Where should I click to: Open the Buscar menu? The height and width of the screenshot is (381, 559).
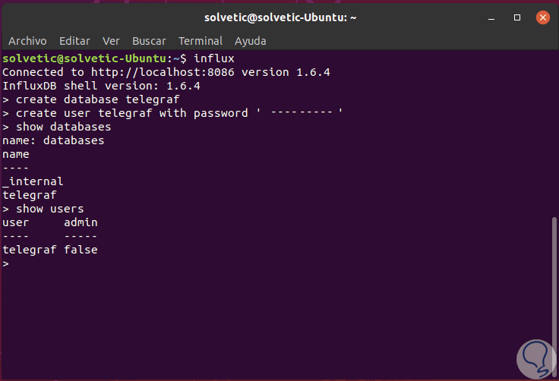(x=149, y=41)
